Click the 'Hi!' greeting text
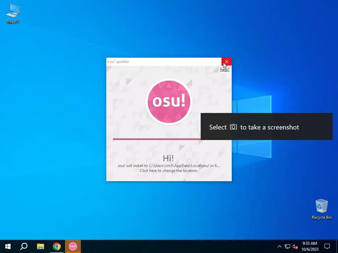 click(x=168, y=158)
